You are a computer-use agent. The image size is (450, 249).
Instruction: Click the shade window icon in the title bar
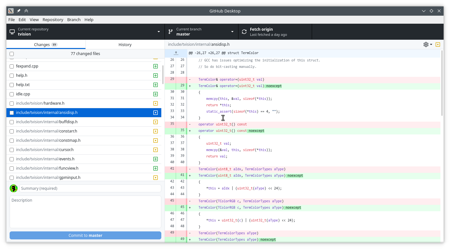[26, 11]
